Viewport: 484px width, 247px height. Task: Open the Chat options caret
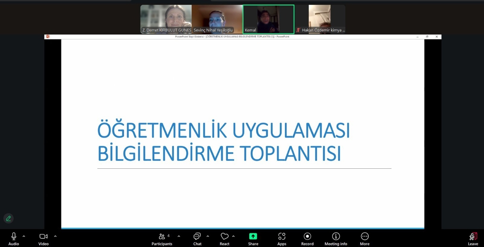coord(207,236)
